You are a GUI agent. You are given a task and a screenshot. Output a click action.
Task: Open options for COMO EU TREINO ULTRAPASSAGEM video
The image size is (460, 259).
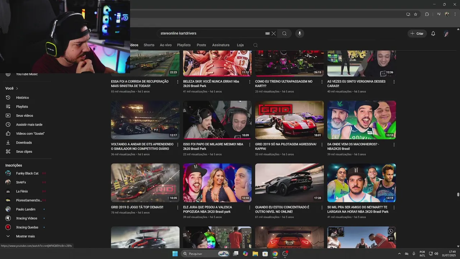click(322, 82)
